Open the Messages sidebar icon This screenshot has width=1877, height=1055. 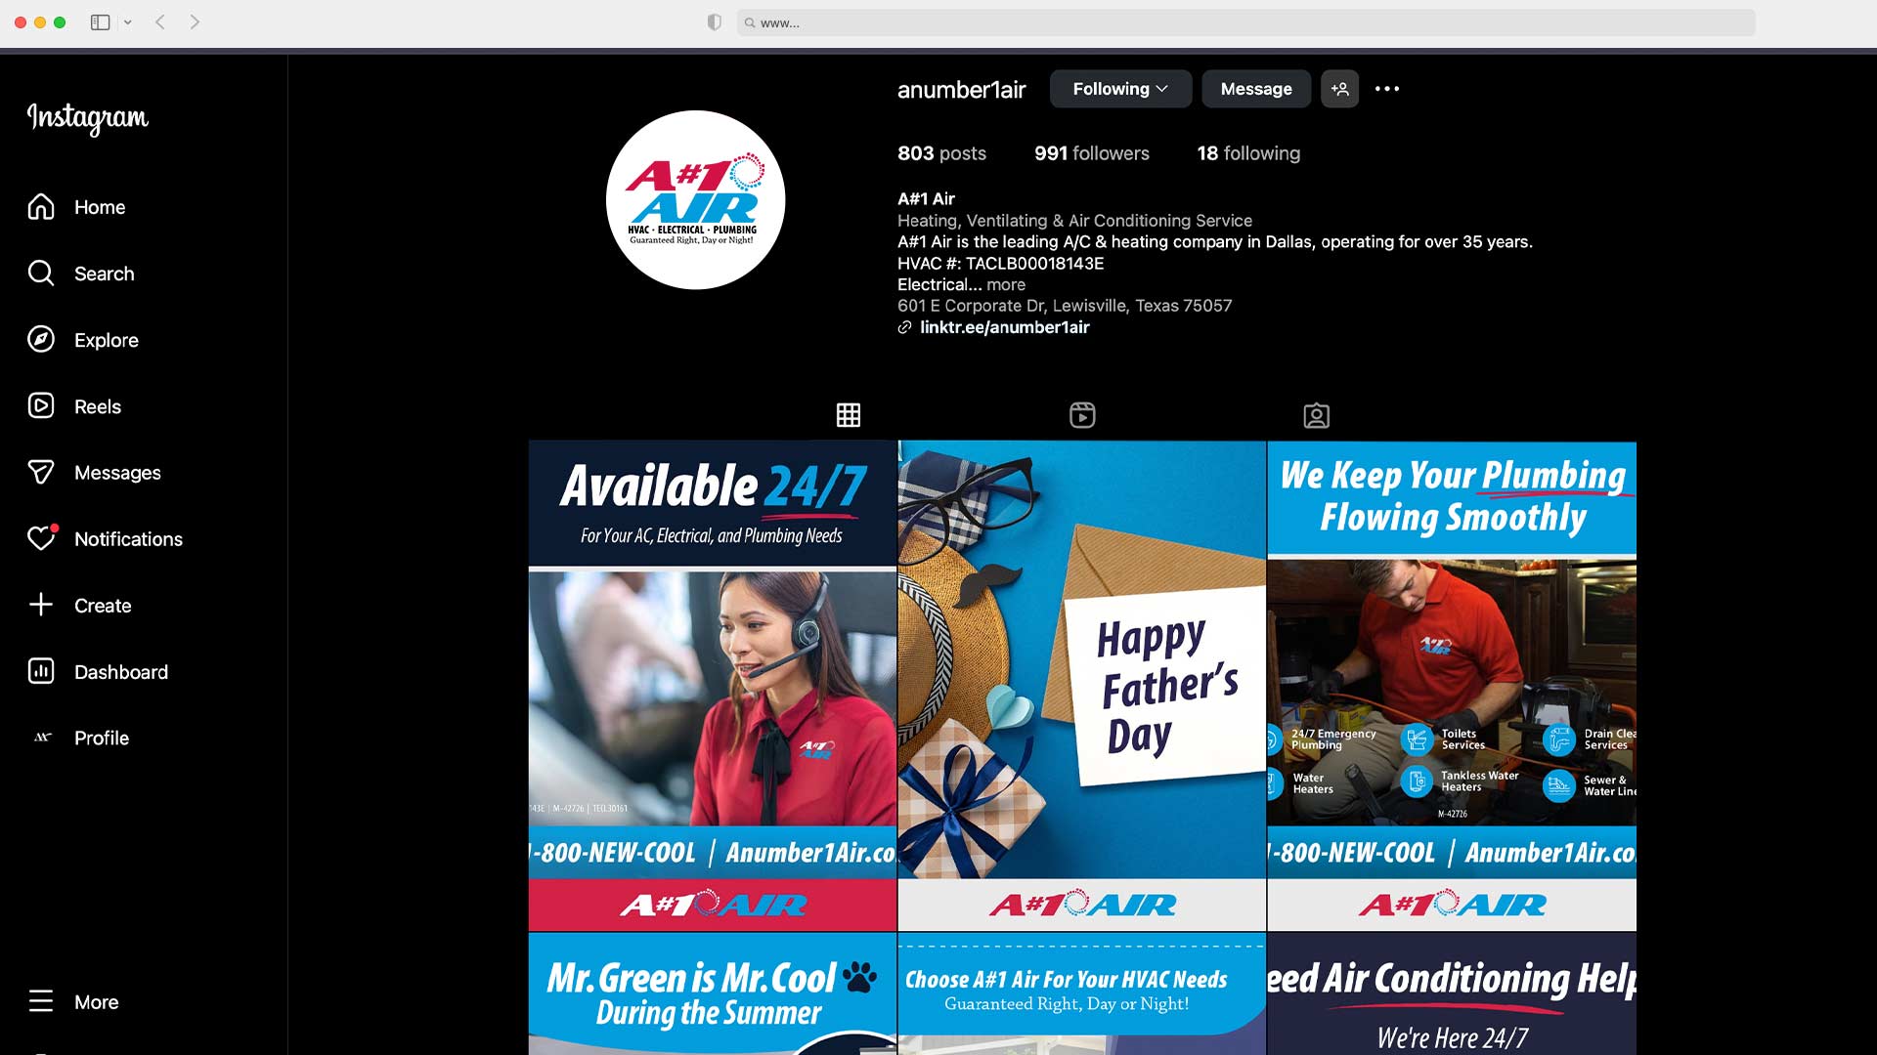click(x=41, y=473)
